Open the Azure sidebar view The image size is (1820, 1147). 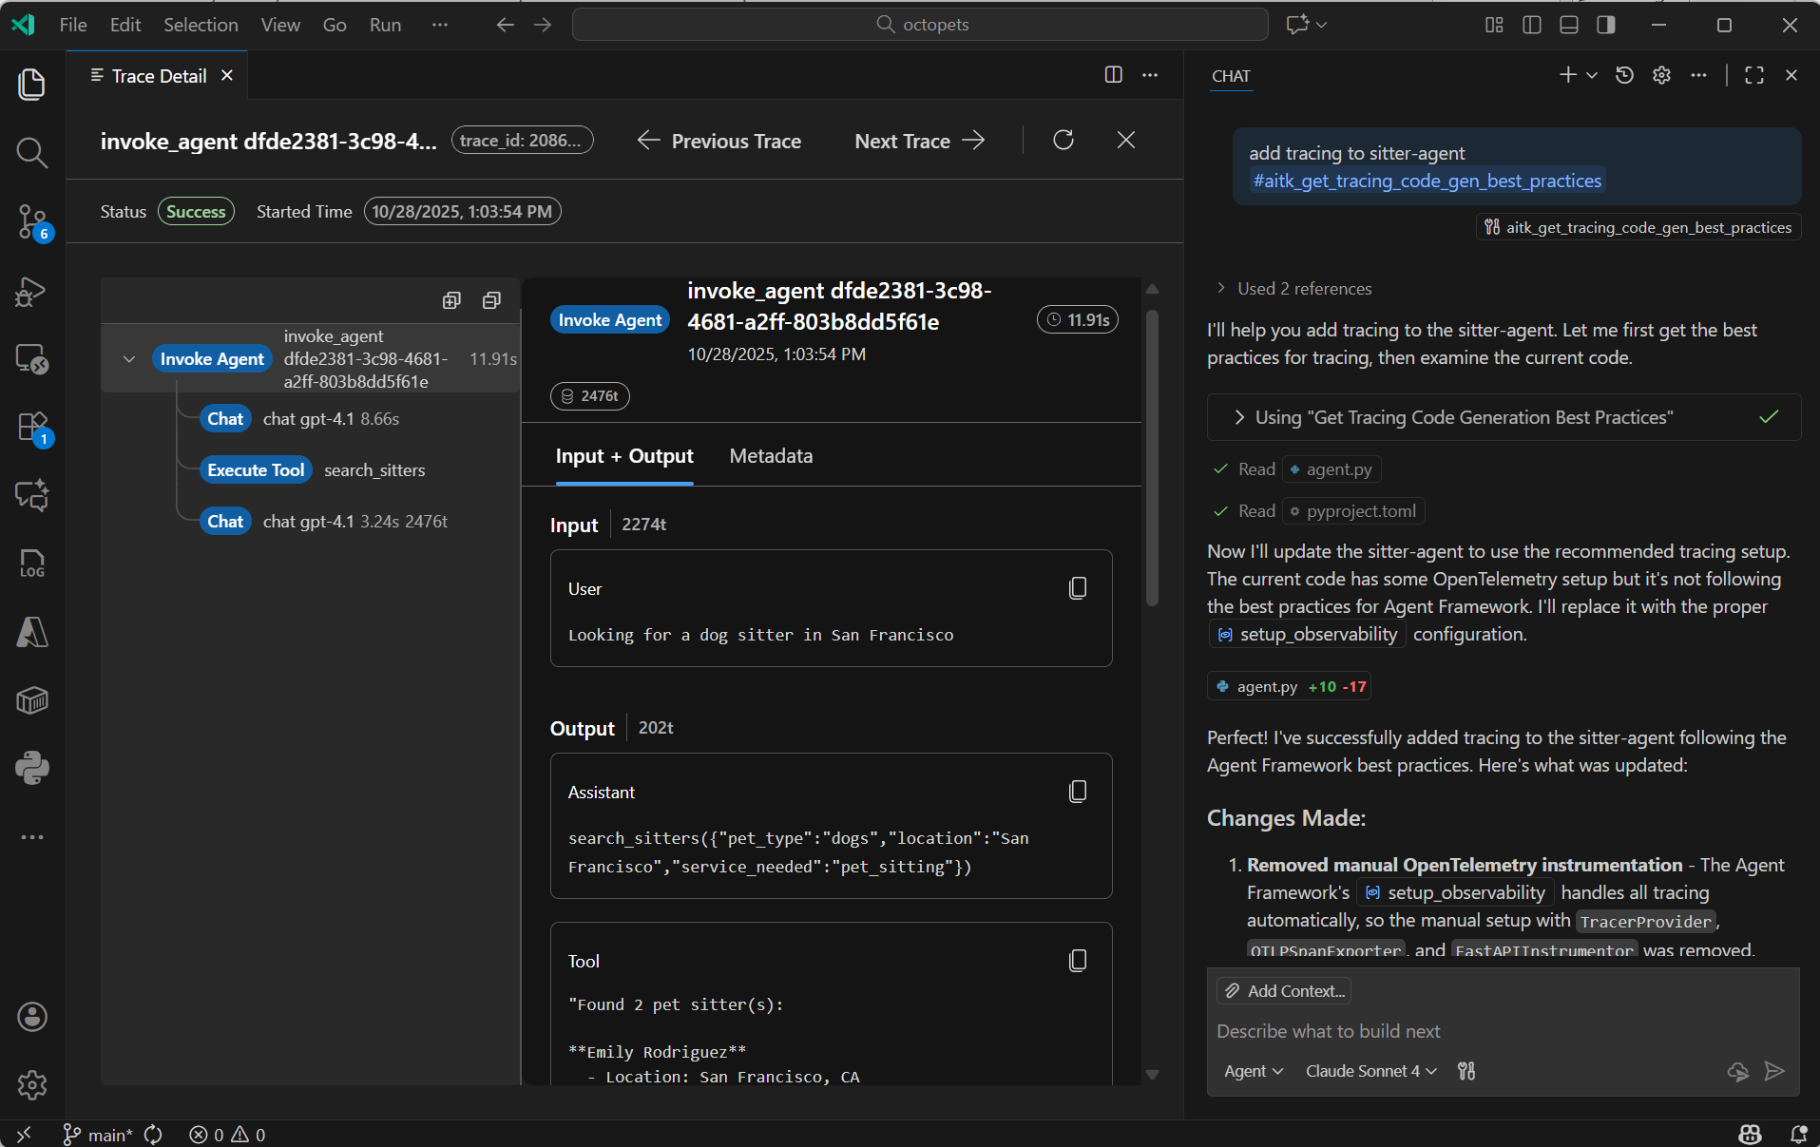pos(31,633)
